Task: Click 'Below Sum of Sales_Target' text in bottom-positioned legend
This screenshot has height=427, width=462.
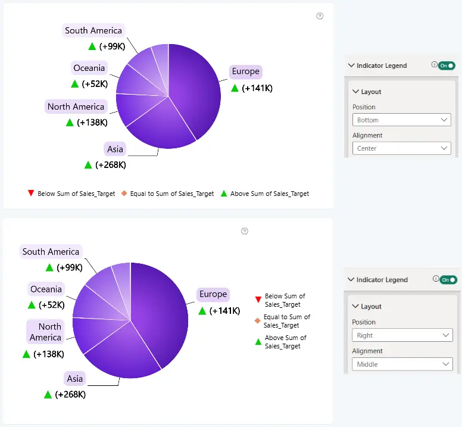Action: (x=76, y=194)
